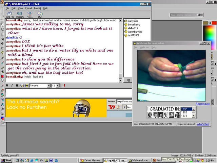Select the Arrow tool in Paint Shop Pro

2,25
